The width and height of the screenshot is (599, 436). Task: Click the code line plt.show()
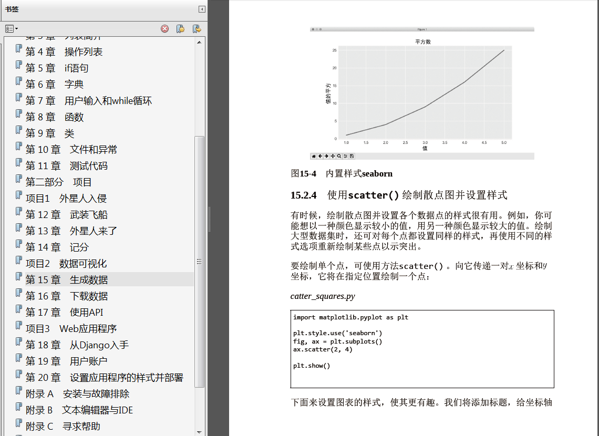tap(312, 366)
